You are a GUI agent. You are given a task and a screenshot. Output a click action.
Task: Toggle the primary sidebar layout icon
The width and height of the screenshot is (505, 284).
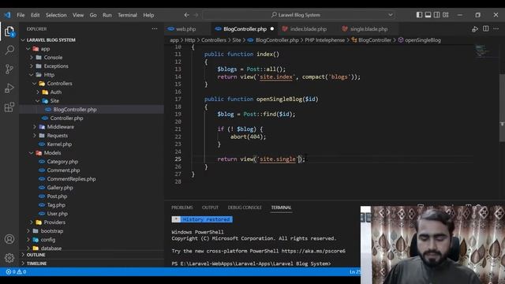tap(419, 15)
